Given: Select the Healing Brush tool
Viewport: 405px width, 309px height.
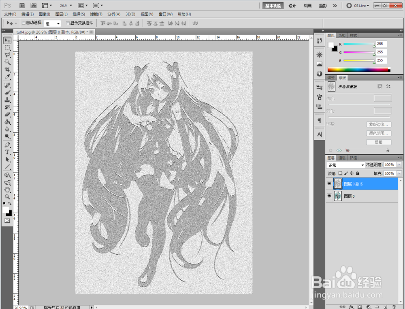Looking at the screenshot, I should pyautogui.click(x=7, y=85).
